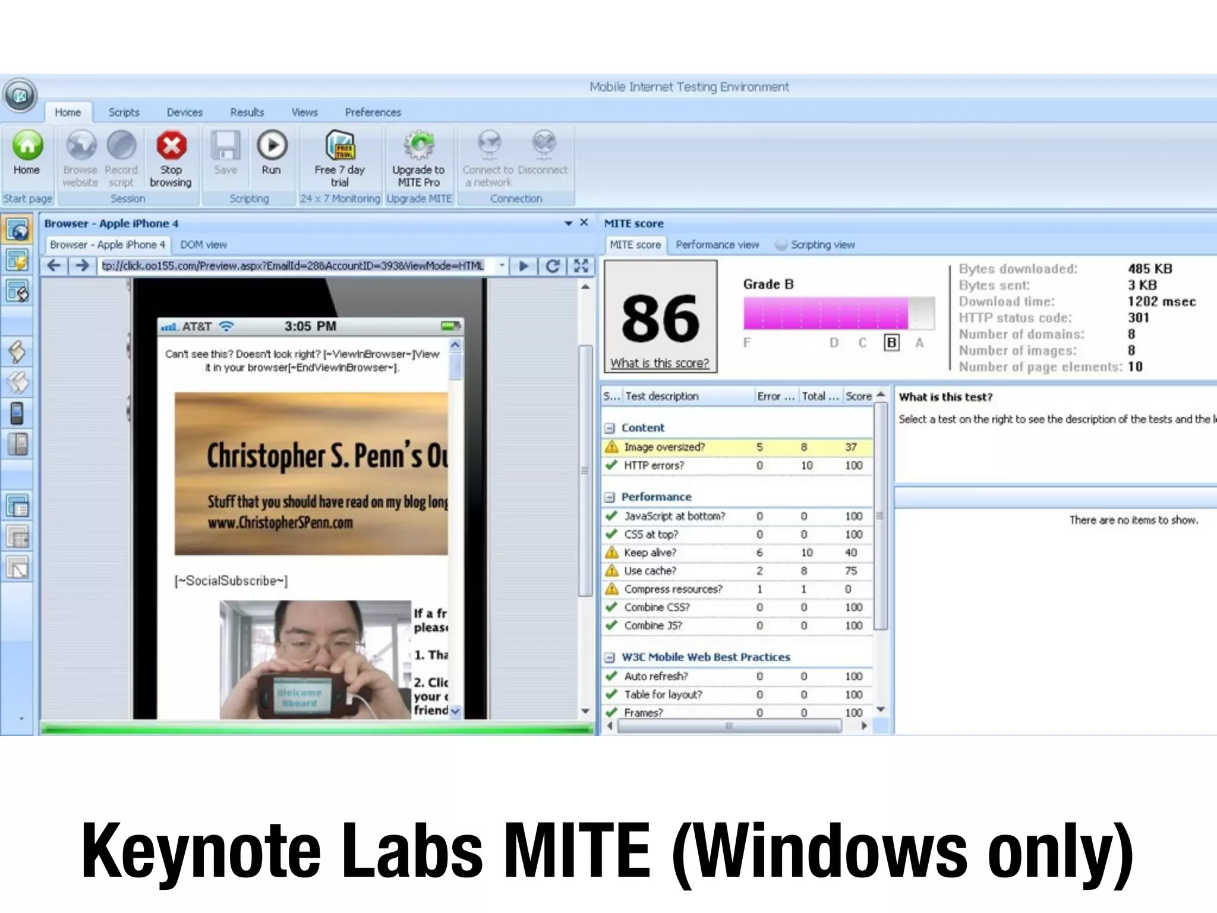Expand the left sidebar overflow chevron
The height and width of the screenshot is (913, 1217).
pyautogui.click(x=21, y=719)
